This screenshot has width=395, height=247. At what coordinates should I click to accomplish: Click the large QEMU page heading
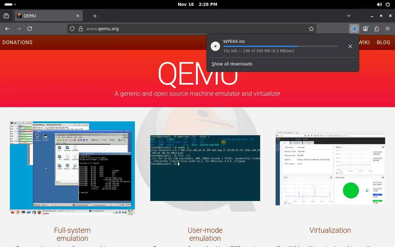tap(197, 74)
